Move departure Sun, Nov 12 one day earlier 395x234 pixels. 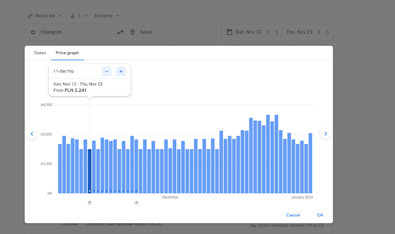click(268, 32)
